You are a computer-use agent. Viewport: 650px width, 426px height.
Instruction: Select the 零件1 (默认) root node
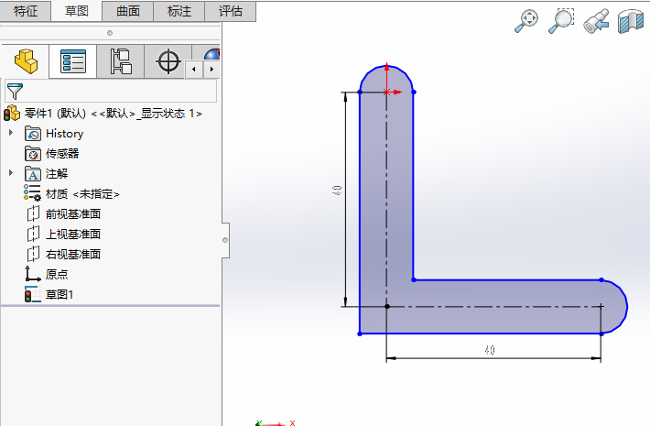(x=114, y=114)
